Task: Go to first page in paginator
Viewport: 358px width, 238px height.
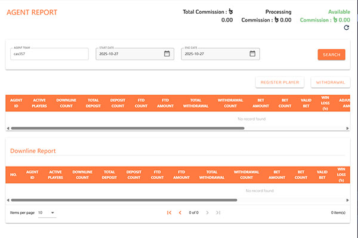Action: point(169,212)
